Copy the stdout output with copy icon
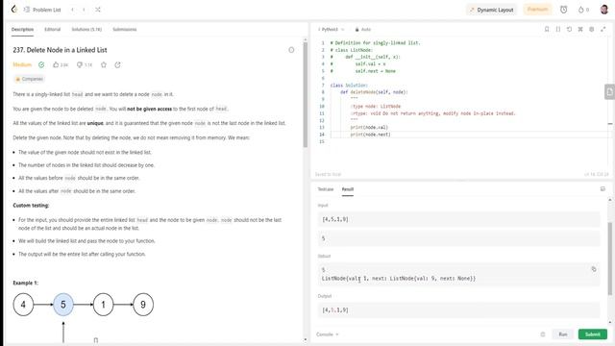Image resolution: width=615 pixels, height=346 pixels. 594,269
